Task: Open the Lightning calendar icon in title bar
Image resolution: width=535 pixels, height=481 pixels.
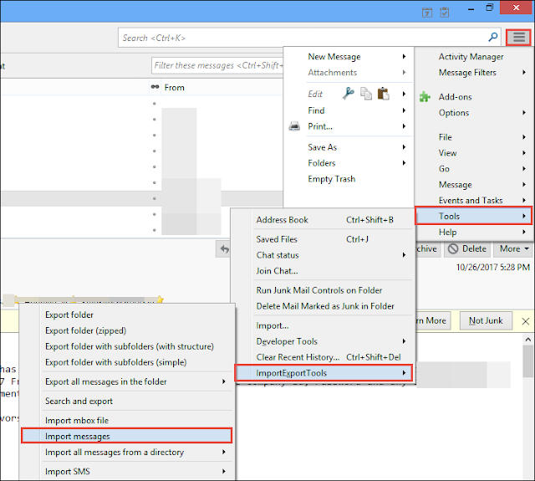Action: pyautogui.click(x=427, y=13)
